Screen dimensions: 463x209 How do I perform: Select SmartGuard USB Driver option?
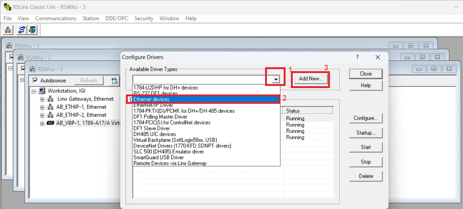coord(206,157)
